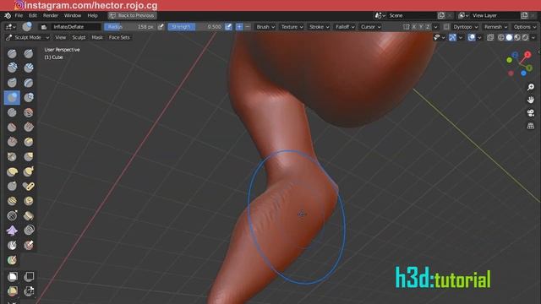Select the purple Cloth brush
This screenshot has width=541, height=304.
(x=12, y=231)
